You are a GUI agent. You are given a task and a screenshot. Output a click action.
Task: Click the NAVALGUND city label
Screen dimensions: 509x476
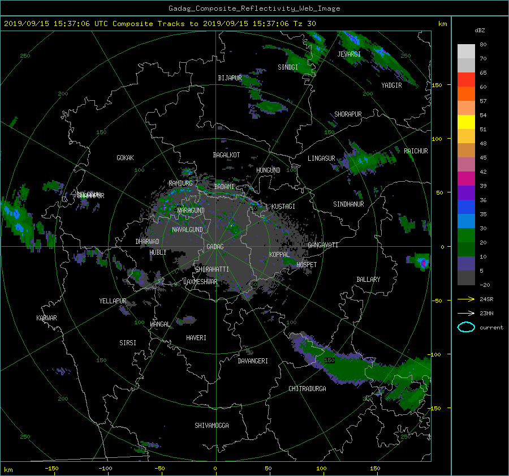pos(187,230)
